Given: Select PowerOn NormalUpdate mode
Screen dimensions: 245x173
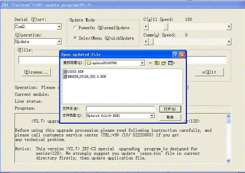Looking at the screenshot, I should tap(75, 28).
